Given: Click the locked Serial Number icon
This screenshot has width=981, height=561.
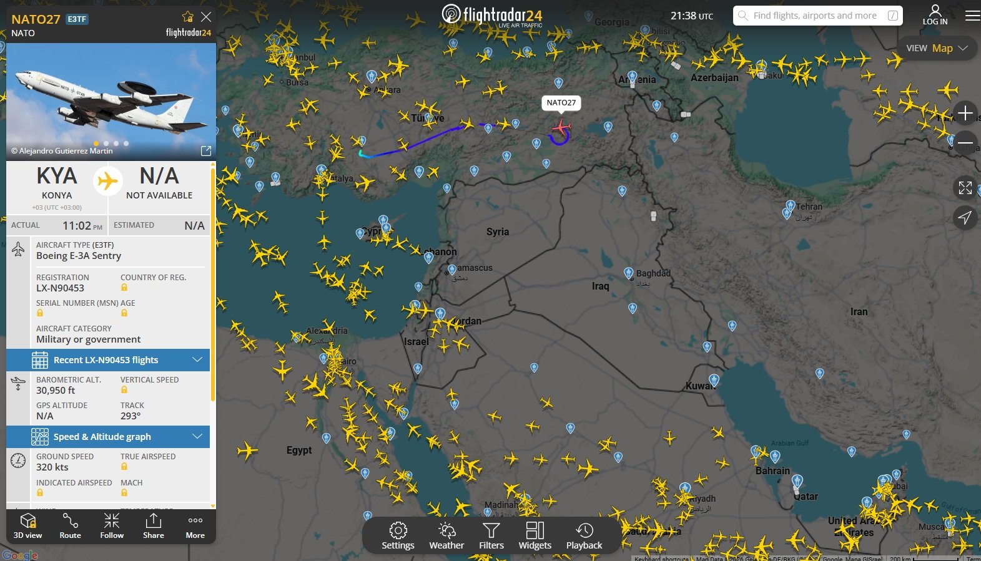Looking at the screenshot, I should tap(40, 313).
